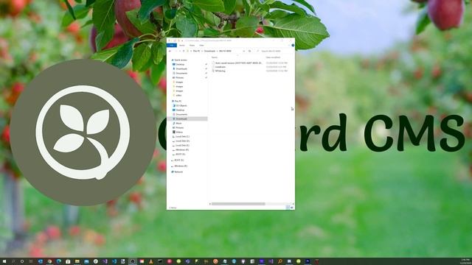
Task: Open blue VS Code from taskbar
Action: 114,261
